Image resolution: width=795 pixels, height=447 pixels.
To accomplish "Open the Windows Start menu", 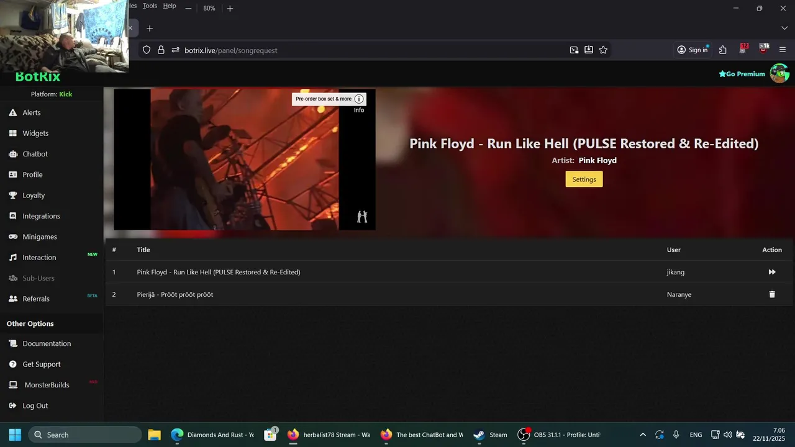I will (15, 435).
